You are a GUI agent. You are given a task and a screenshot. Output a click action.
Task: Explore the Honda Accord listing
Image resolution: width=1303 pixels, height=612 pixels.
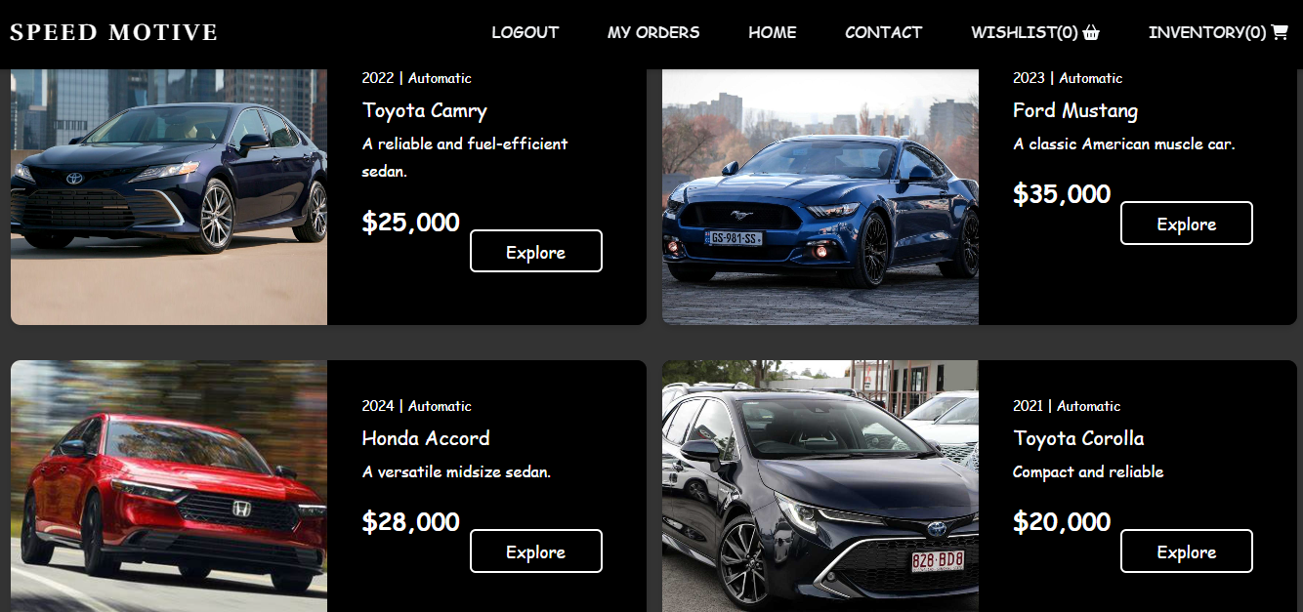click(536, 551)
